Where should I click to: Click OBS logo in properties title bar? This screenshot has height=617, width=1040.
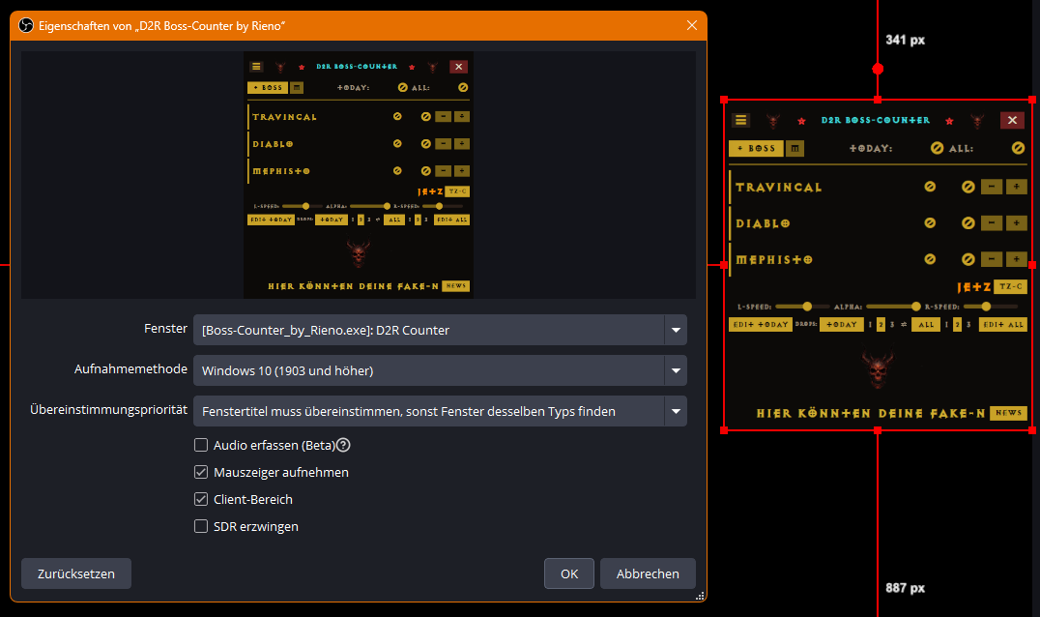click(x=26, y=26)
